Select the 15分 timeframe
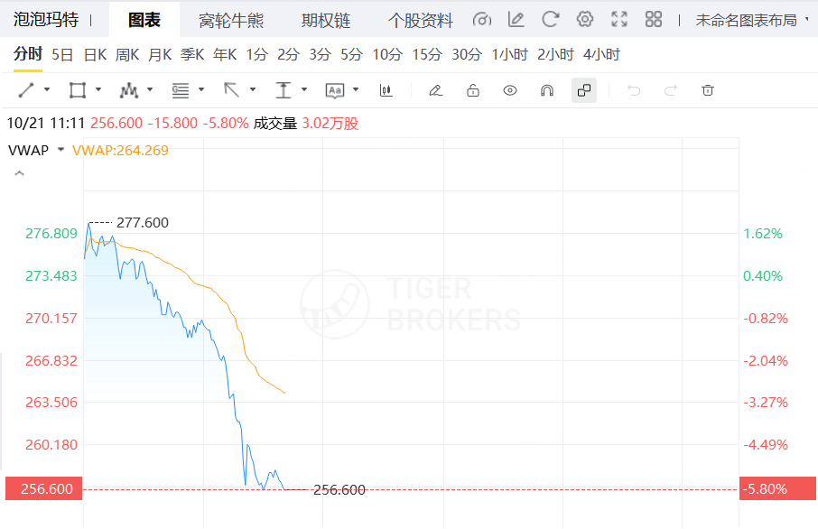Viewport: 818px width, 529px height. (427, 54)
